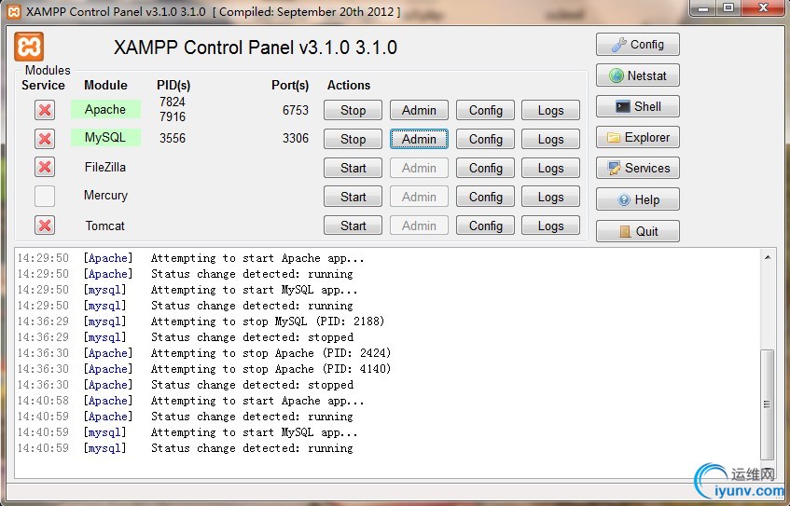The height and width of the screenshot is (506, 790).
Task: Click log line stop Apache PID 4140
Action: [204, 368]
